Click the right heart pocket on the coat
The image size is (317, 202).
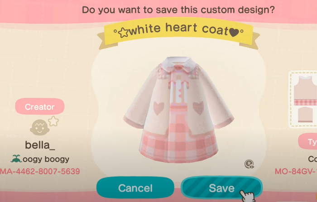[x=198, y=108]
